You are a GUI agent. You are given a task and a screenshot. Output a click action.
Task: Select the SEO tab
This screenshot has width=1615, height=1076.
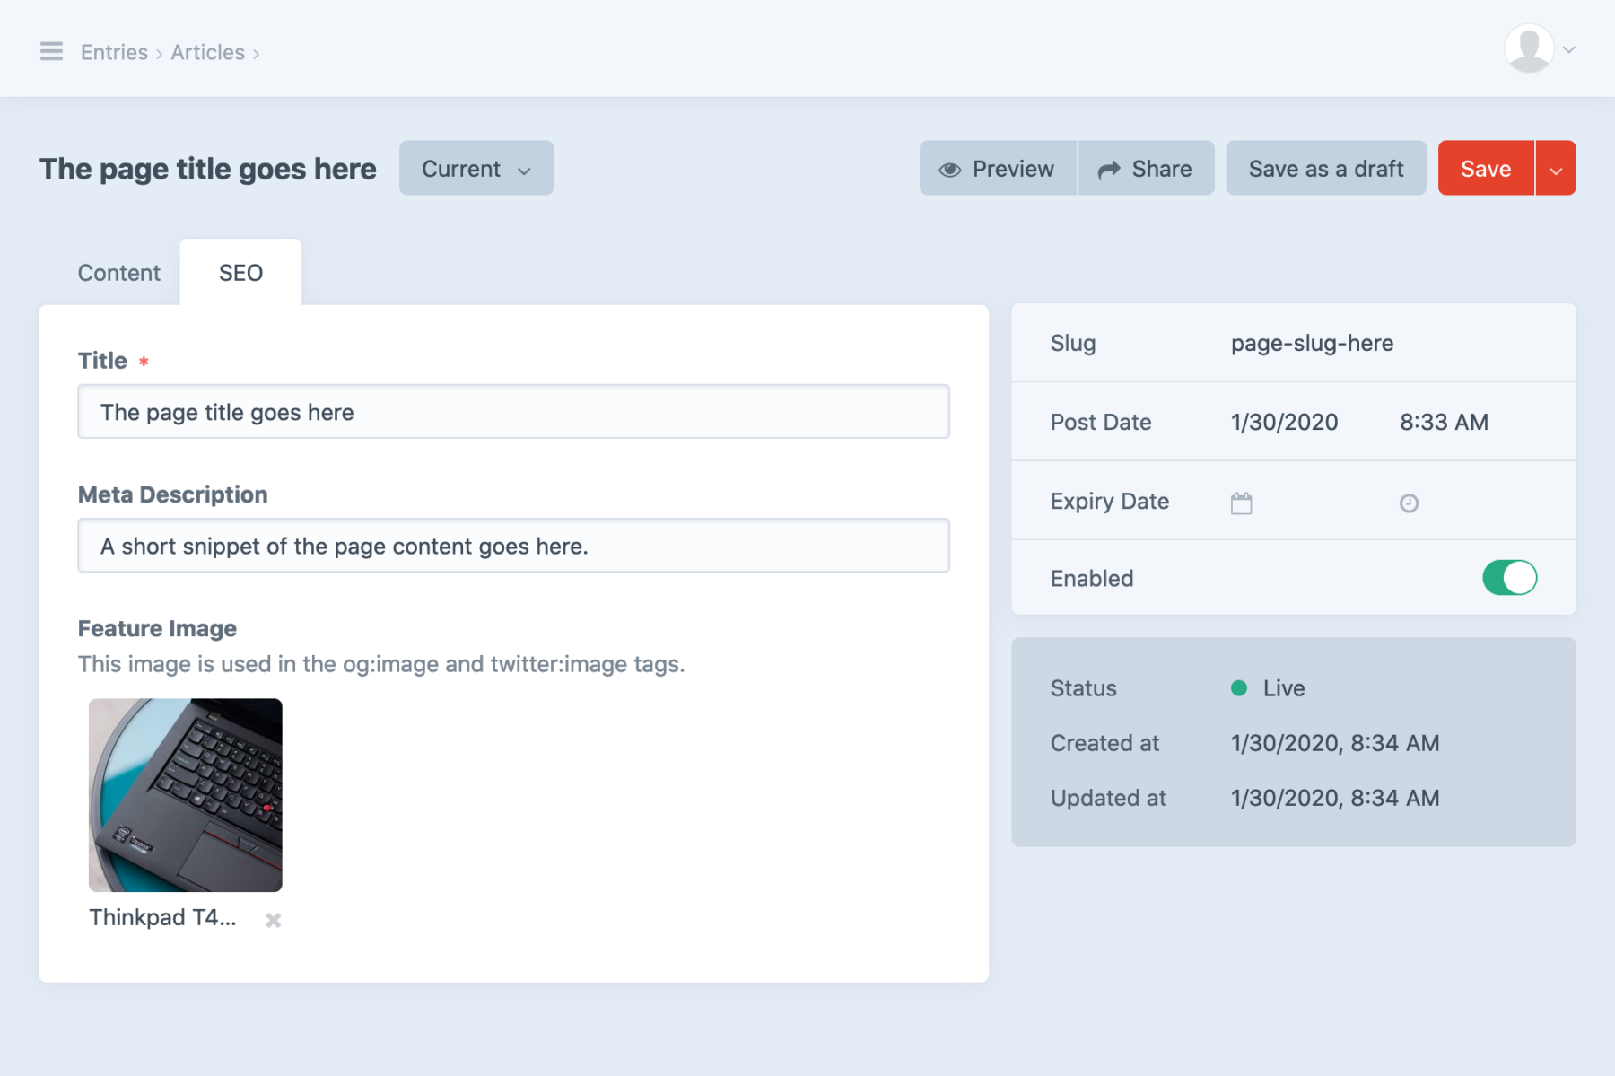(240, 272)
